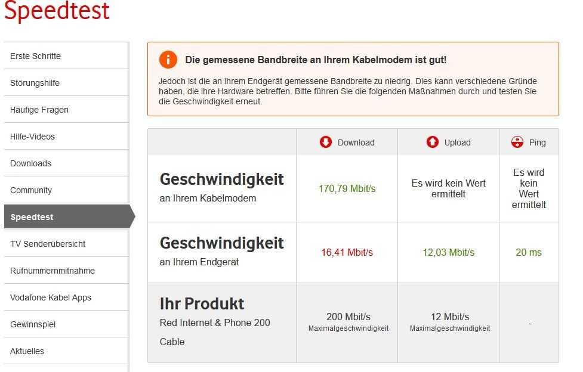Click the orange info icon in alert
The image size is (583, 372).
pyautogui.click(x=168, y=60)
